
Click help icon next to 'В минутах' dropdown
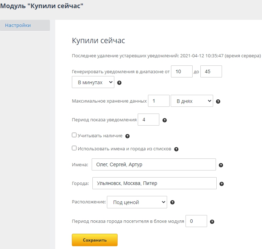pyautogui.click(x=119, y=83)
